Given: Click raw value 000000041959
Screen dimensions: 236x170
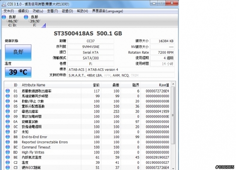Looking at the screenshot, I should pyautogui.click(x=157, y=111).
